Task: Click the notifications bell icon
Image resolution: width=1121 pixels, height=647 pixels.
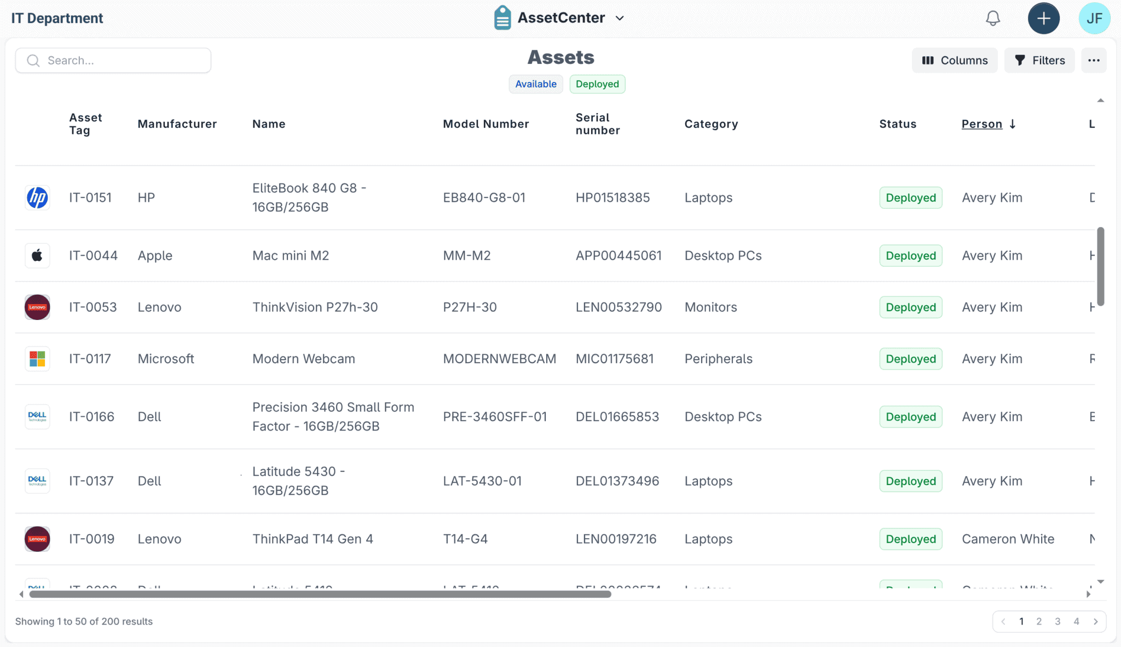Action: coord(993,19)
